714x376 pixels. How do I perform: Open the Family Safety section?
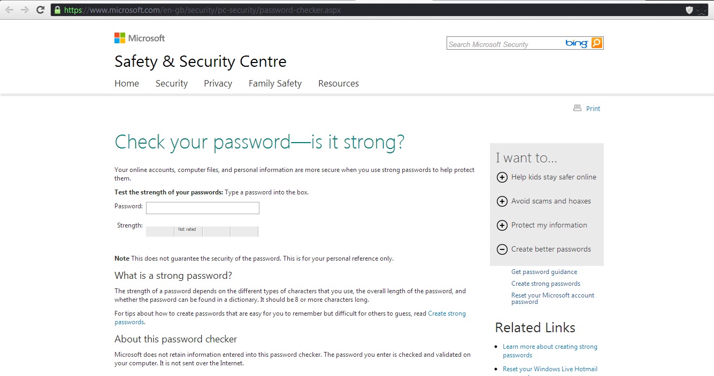click(275, 83)
